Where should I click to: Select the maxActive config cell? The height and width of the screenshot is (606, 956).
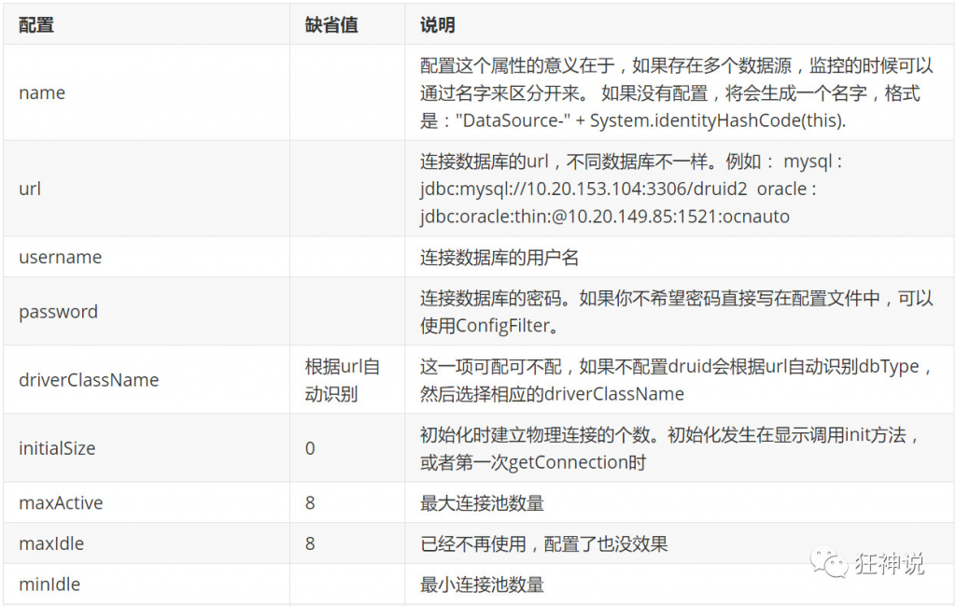(x=147, y=502)
